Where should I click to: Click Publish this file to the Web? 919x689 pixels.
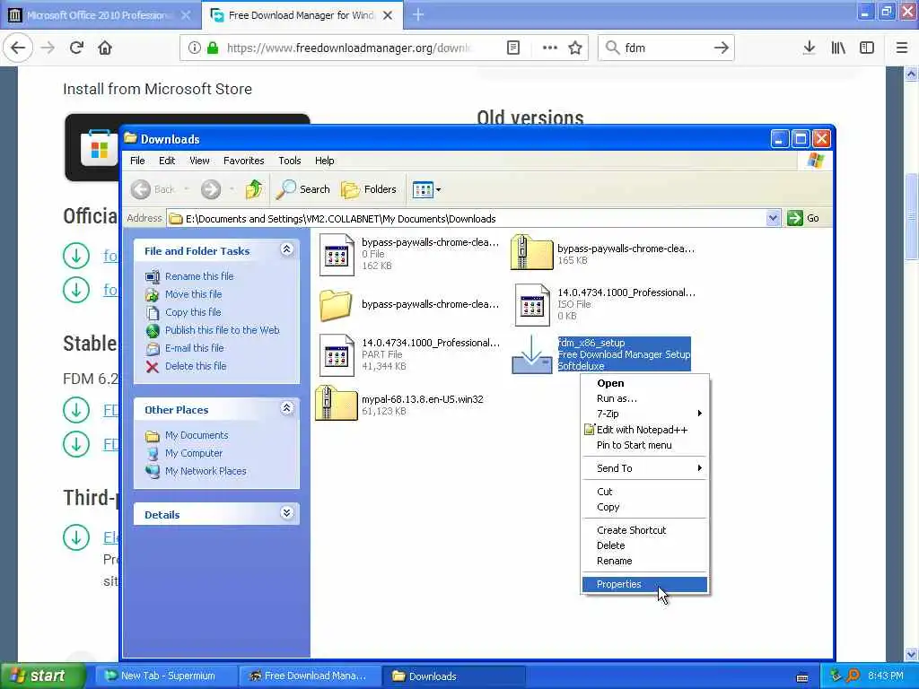pos(223,330)
